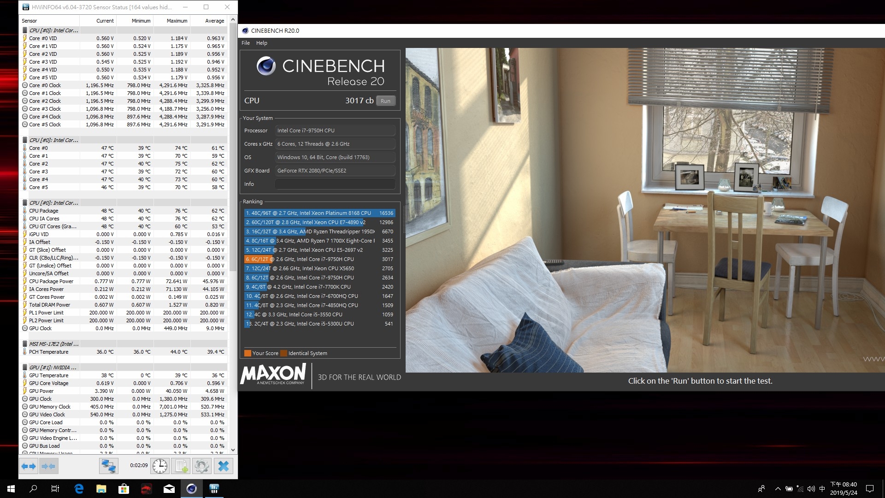Open HWiNFO remote network connection icon
This screenshot has width=885, height=498.
108,466
